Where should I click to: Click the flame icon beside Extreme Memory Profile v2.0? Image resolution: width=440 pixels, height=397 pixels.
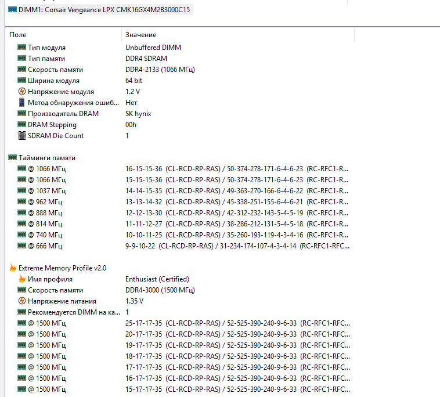[x=13, y=268]
